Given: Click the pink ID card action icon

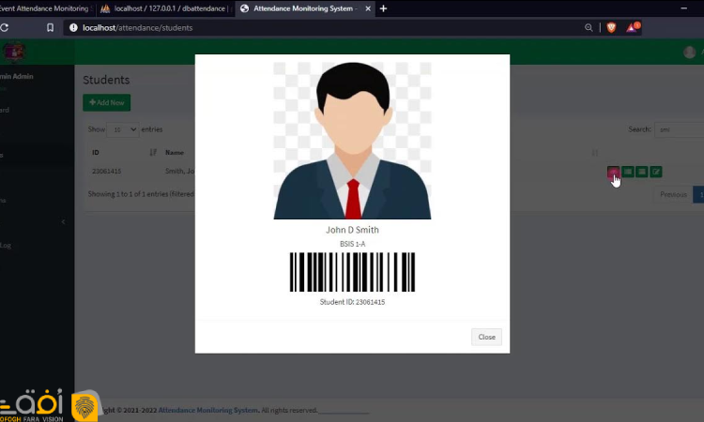Looking at the screenshot, I should coord(613,172).
